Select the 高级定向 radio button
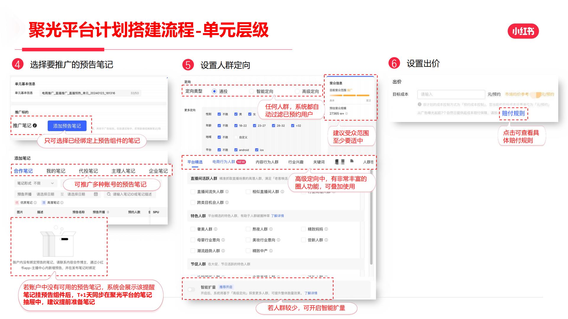This screenshot has height=319, width=568. tap(297, 91)
